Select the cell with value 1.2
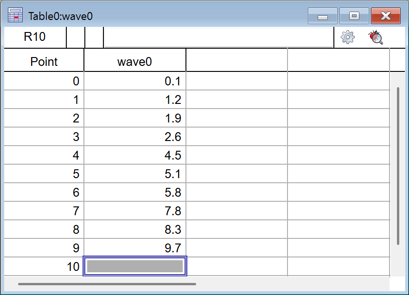This screenshot has height=295, width=409. coord(134,100)
